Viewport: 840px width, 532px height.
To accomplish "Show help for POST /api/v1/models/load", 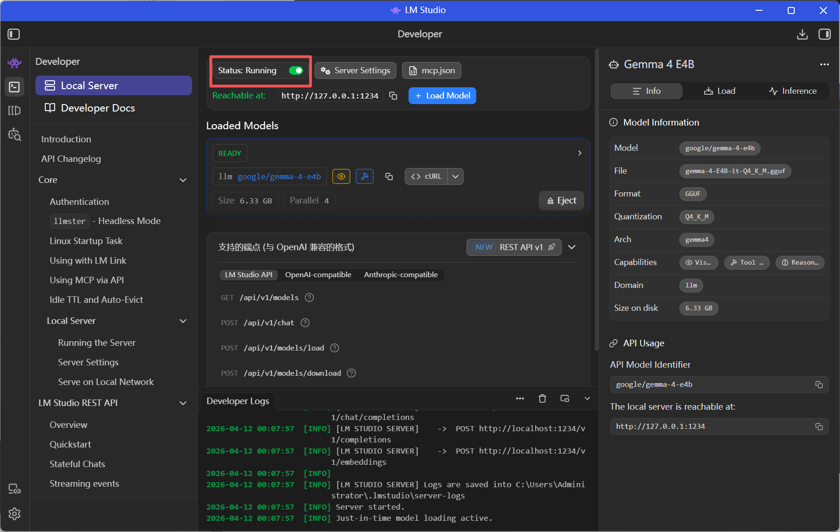I will tap(335, 348).
